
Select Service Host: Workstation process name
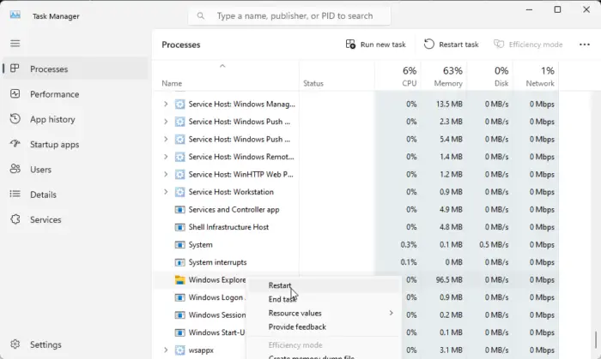(231, 192)
